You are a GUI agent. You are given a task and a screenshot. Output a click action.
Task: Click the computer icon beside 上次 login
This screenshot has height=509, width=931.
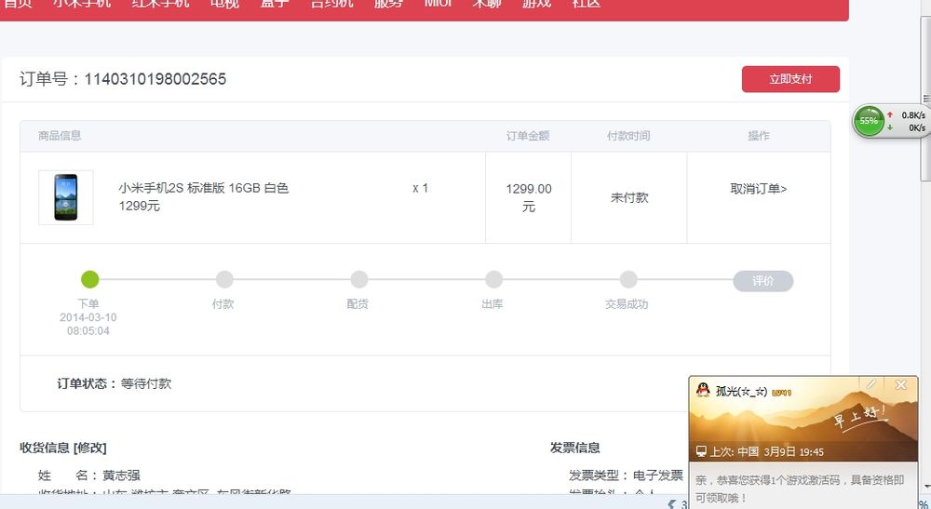701,451
